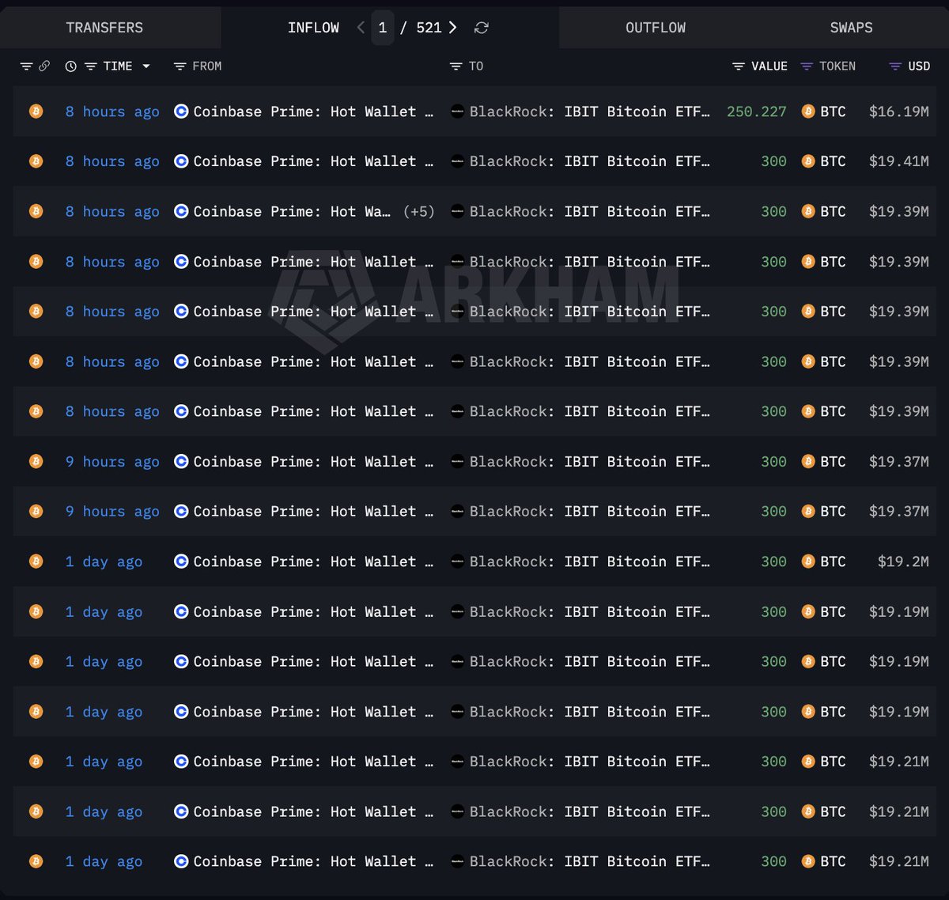The width and height of the screenshot is (949, 900).
Task: Click the BlackRock logo in the $19.41M row
Action: pyautogui.click(x=457, y=161)
